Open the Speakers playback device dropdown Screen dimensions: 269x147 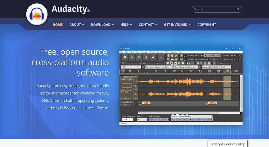pos(216,67)
